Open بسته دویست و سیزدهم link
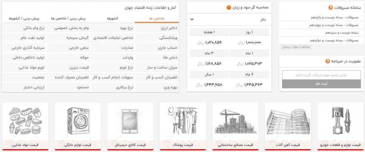 click(x=342, y=33)
